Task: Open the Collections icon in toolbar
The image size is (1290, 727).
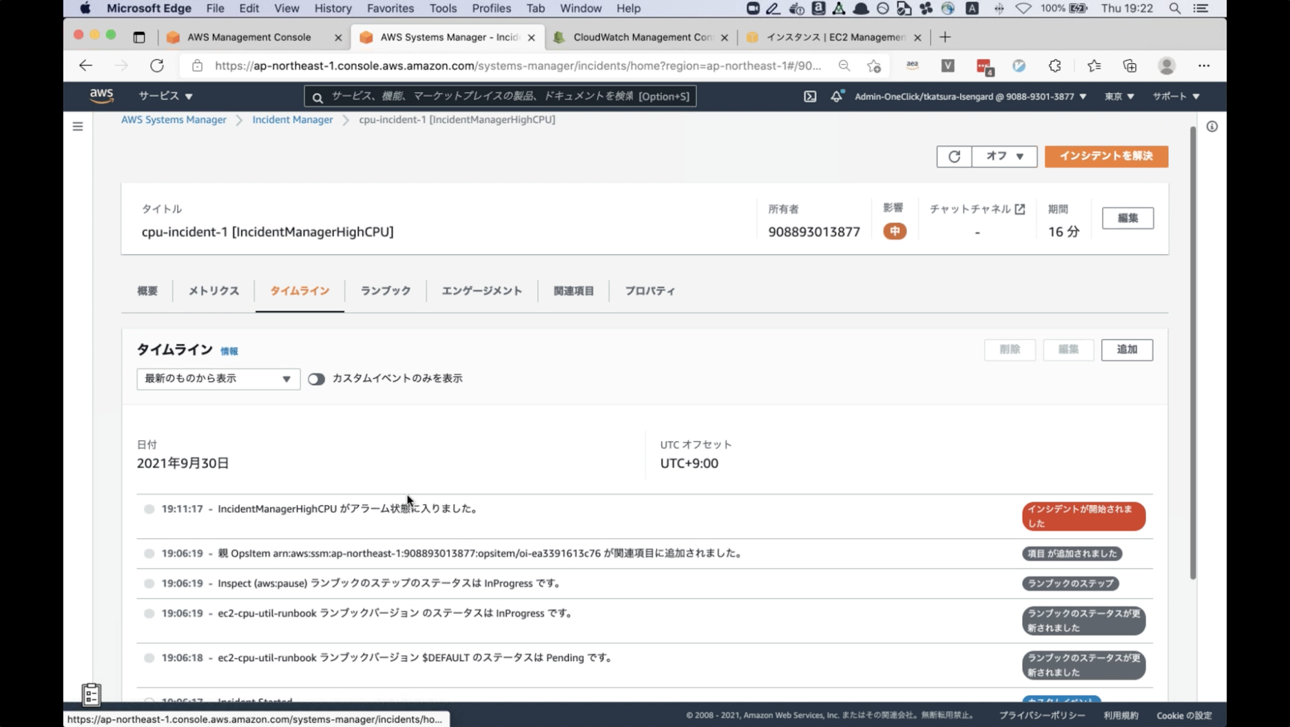Action: coord(1130,65)
